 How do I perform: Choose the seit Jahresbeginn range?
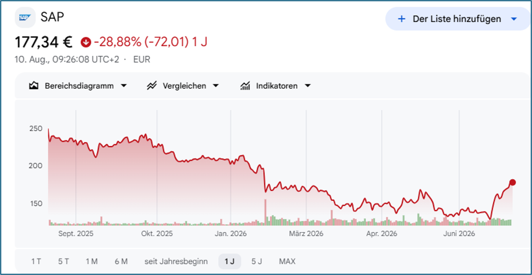176,261
